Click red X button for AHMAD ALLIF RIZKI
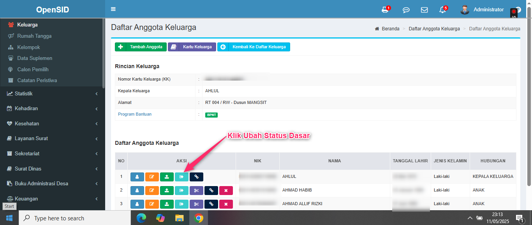This screenshot has height=225, width=532. coord(226,204)
